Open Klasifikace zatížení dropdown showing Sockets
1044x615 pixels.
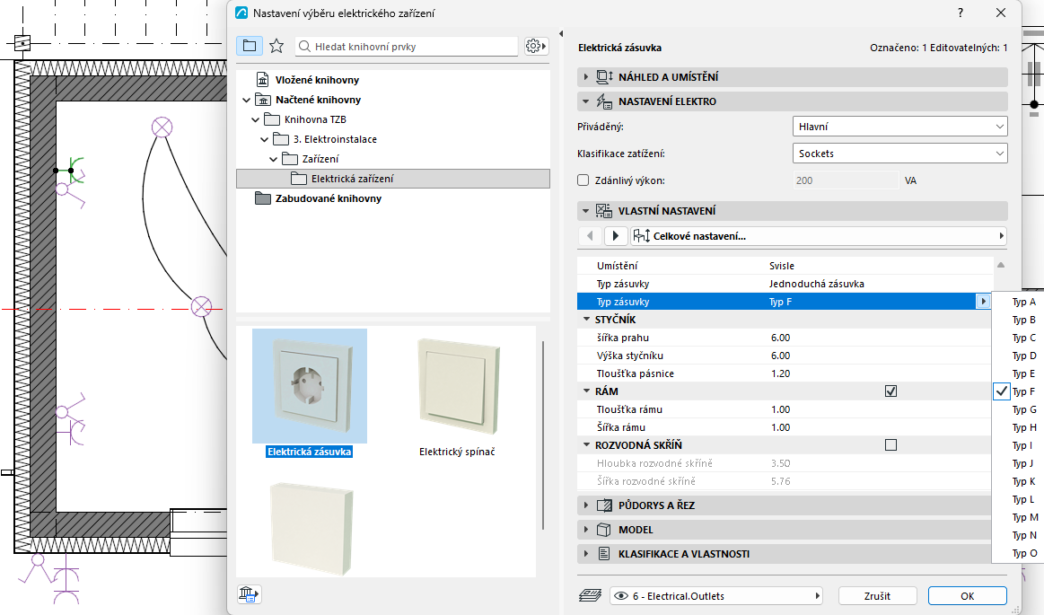(900, 154)
